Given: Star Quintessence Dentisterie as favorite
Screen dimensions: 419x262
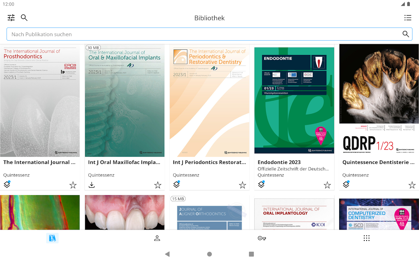Looking at the screenshot, I should 412,185.
